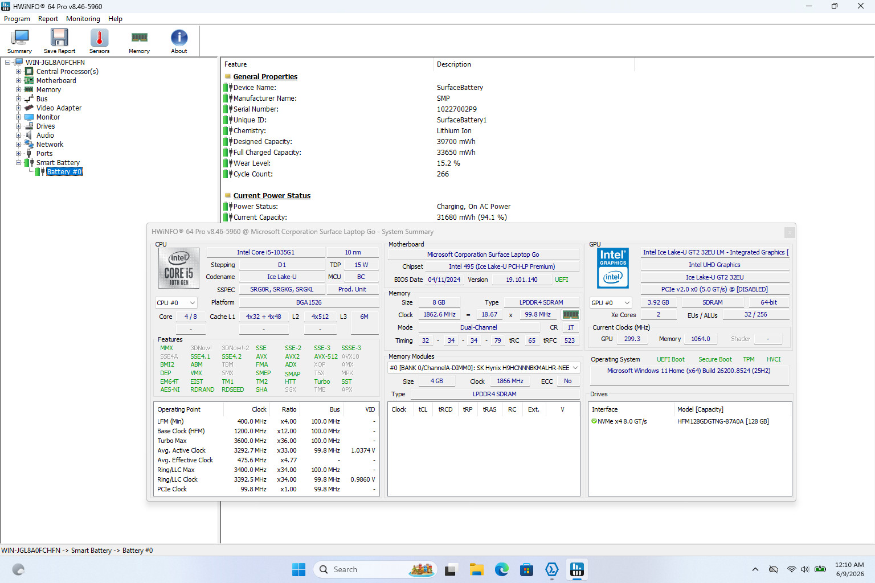Click the Feature column header
Viewport: 875px width, 583px height.
327,64
